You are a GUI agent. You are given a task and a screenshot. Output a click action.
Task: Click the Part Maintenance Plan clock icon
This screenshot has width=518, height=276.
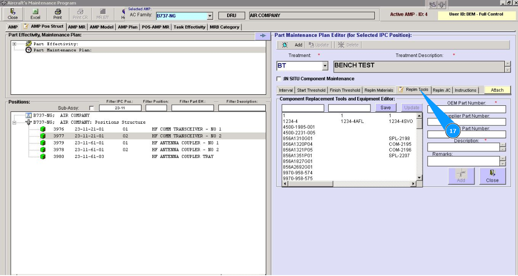pos(29,50)
